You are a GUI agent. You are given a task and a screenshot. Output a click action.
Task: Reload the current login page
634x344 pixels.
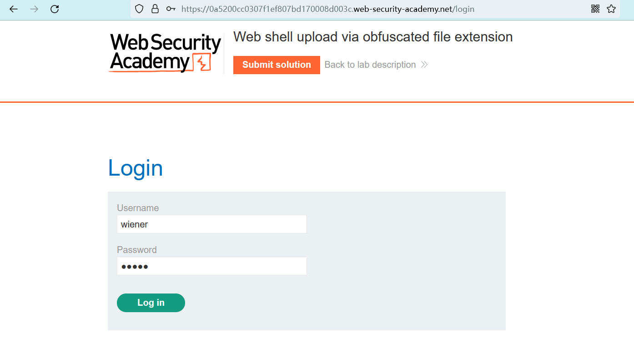click(55, 9)
